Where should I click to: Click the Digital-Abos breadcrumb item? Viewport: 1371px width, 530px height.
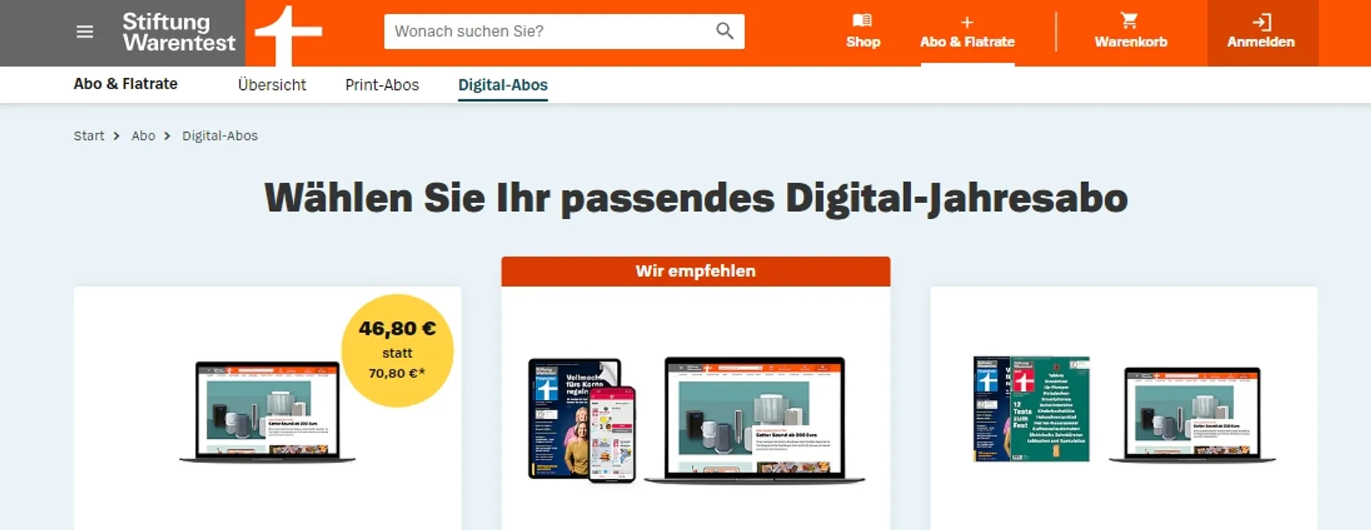coord(220,136)
